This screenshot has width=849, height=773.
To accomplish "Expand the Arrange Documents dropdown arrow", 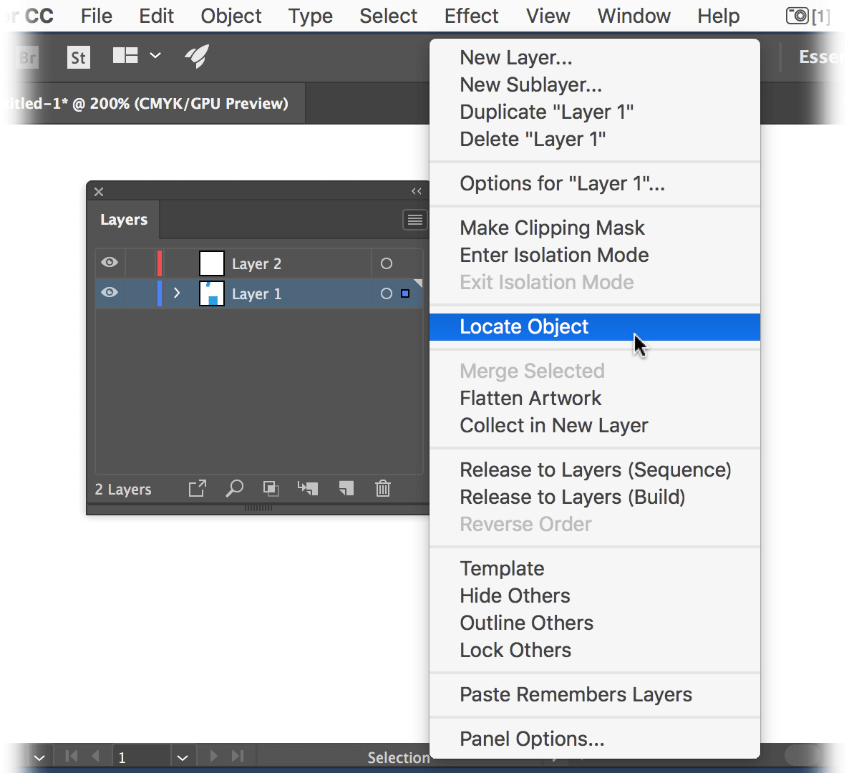I will coord(155,55).
